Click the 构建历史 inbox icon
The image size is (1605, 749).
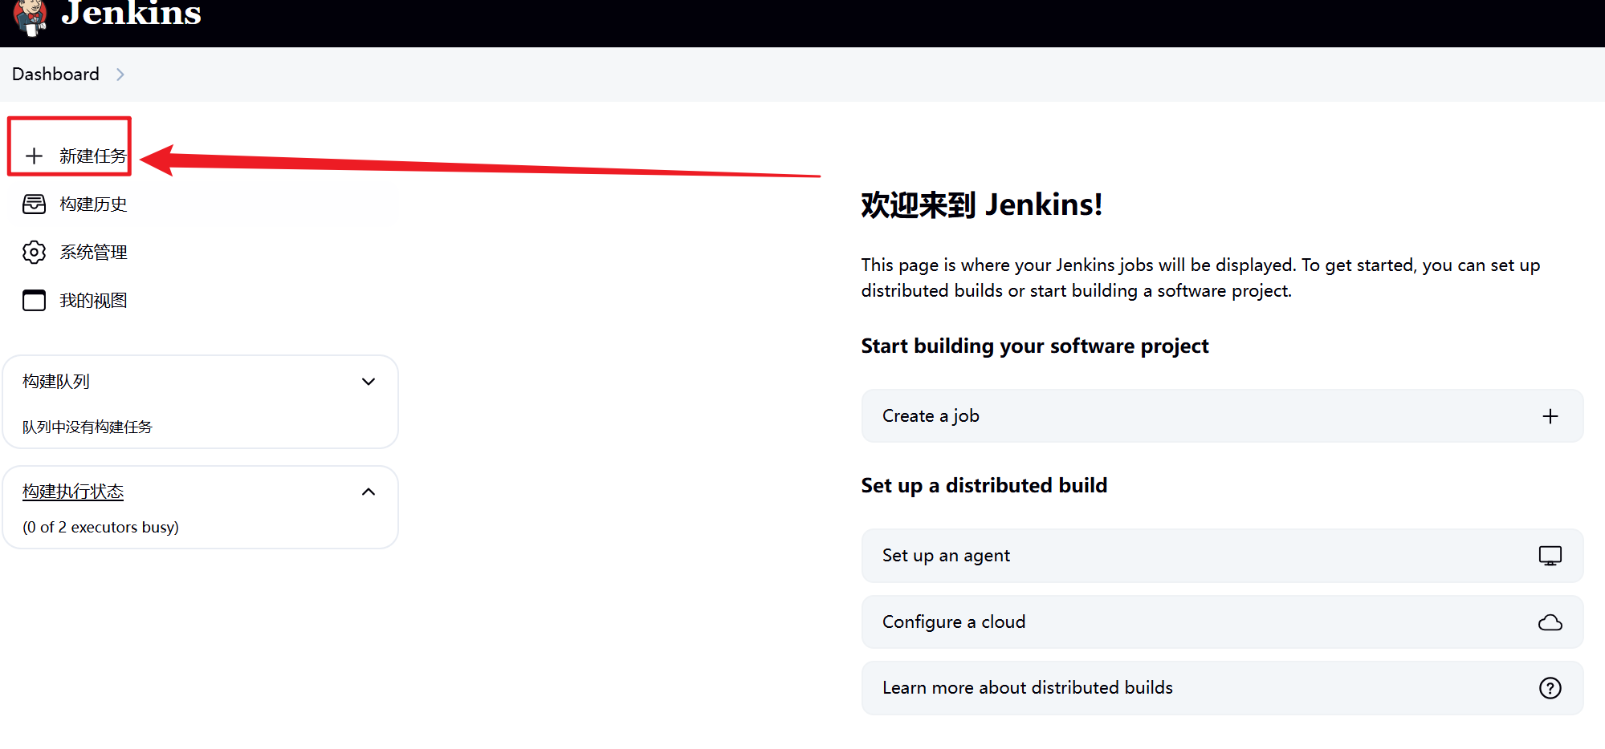(x=34, y=204)
